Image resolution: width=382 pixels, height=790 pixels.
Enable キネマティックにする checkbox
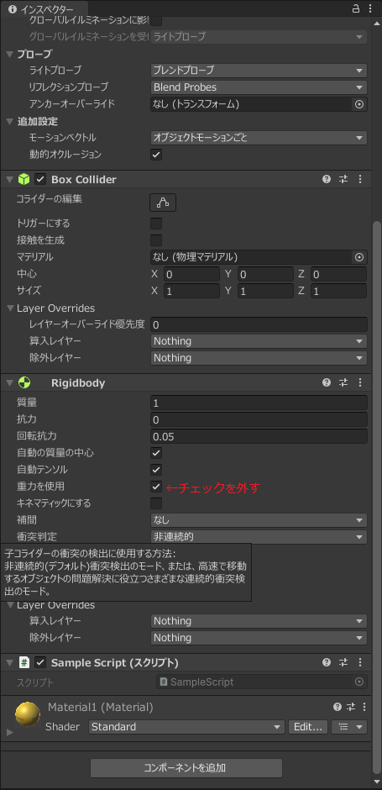tap(156, 503)
